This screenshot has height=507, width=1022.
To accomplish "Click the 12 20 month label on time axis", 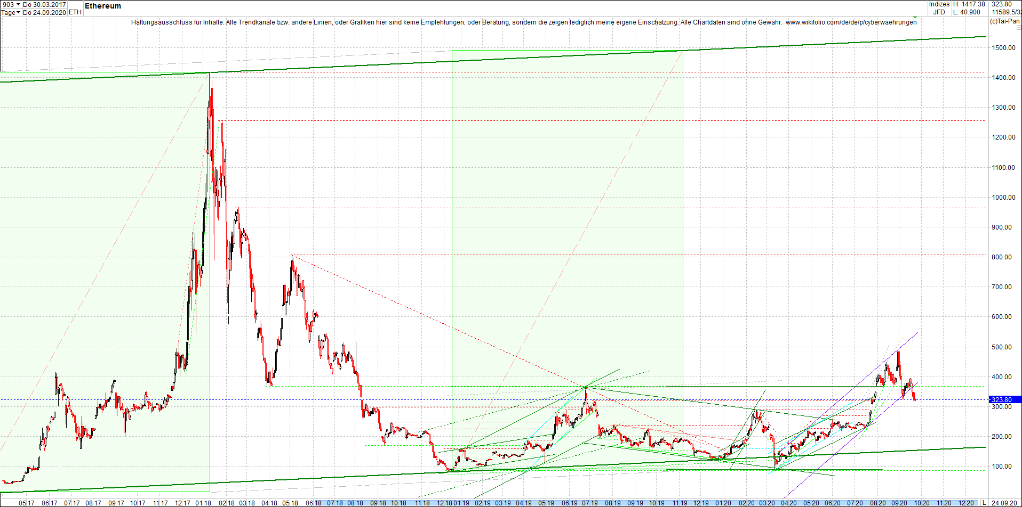I will 966,503.
